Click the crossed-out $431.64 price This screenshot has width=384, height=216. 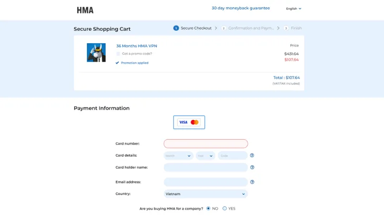coord(291,54)
